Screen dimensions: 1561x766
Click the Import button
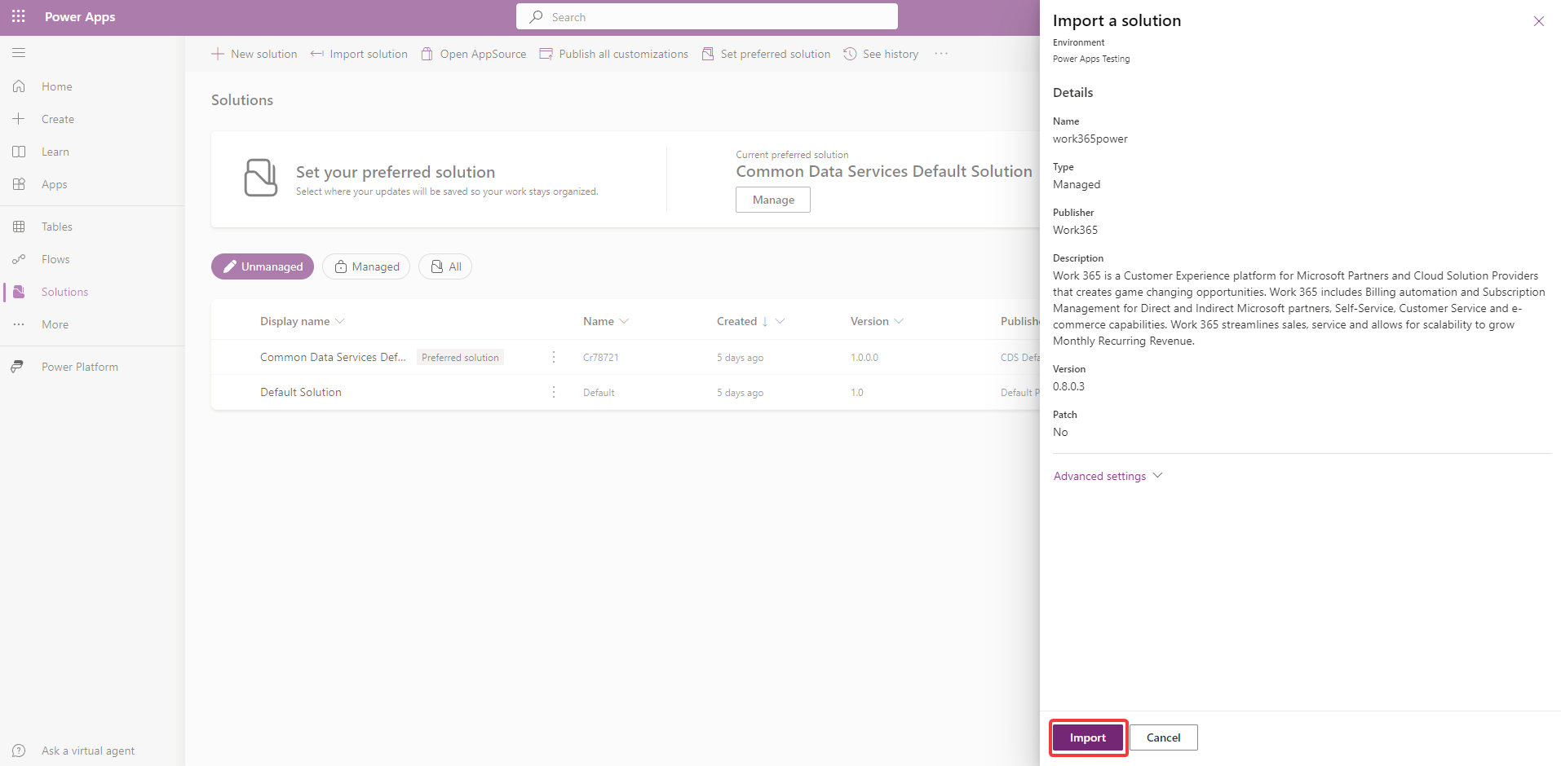1088,737
